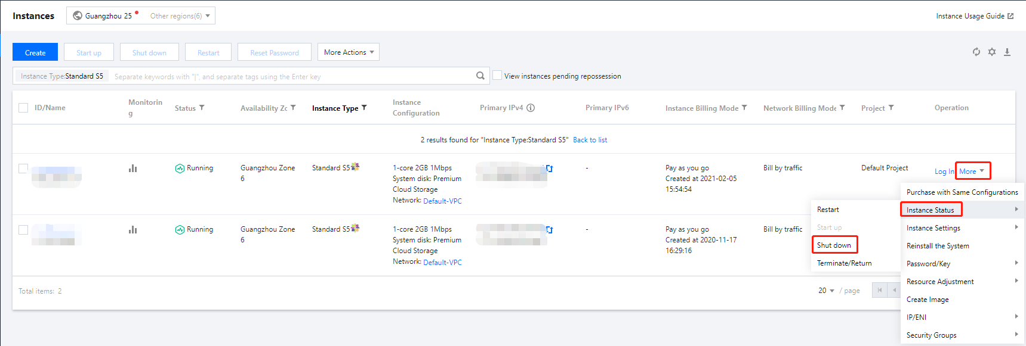The height and width of the screenshot is (346, 1026).
Task: Check 'View instances pending repossession'
Action: click(x=497, y=76)
